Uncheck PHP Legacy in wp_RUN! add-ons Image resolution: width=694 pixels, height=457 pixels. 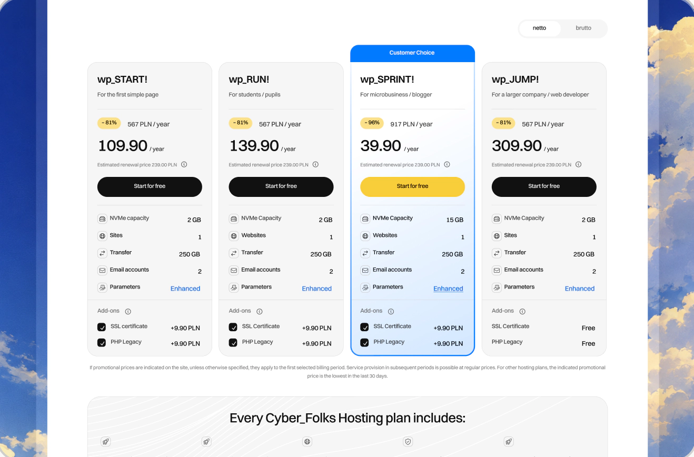click(x=233, y=343)
